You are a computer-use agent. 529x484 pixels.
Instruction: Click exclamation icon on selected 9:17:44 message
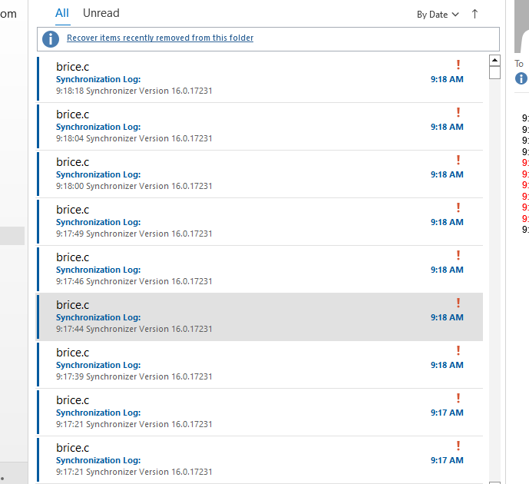pos(458,303)
